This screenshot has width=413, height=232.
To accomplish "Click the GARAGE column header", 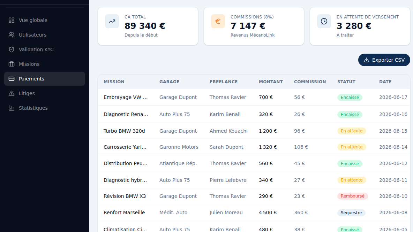I will (170, 82).
